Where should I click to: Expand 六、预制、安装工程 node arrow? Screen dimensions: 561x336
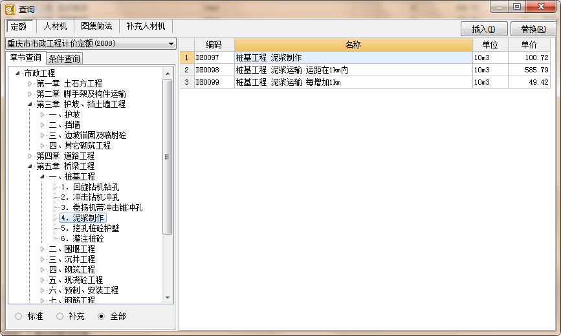[x=42, y=290]
